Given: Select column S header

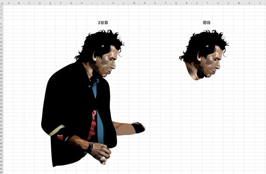Looking at the screenshot, I should pos(197,3).
